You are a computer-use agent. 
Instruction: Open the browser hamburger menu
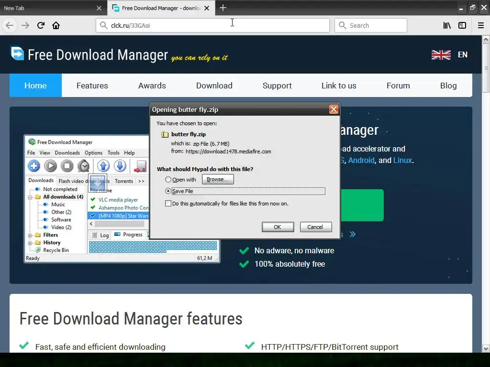481,25
